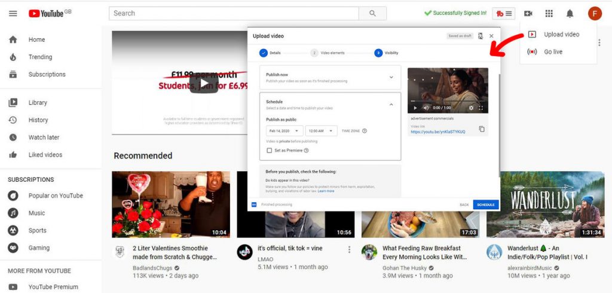Open the Set as Premiere help icon
This screenshot has width=612, height=293.
[306, 151]
